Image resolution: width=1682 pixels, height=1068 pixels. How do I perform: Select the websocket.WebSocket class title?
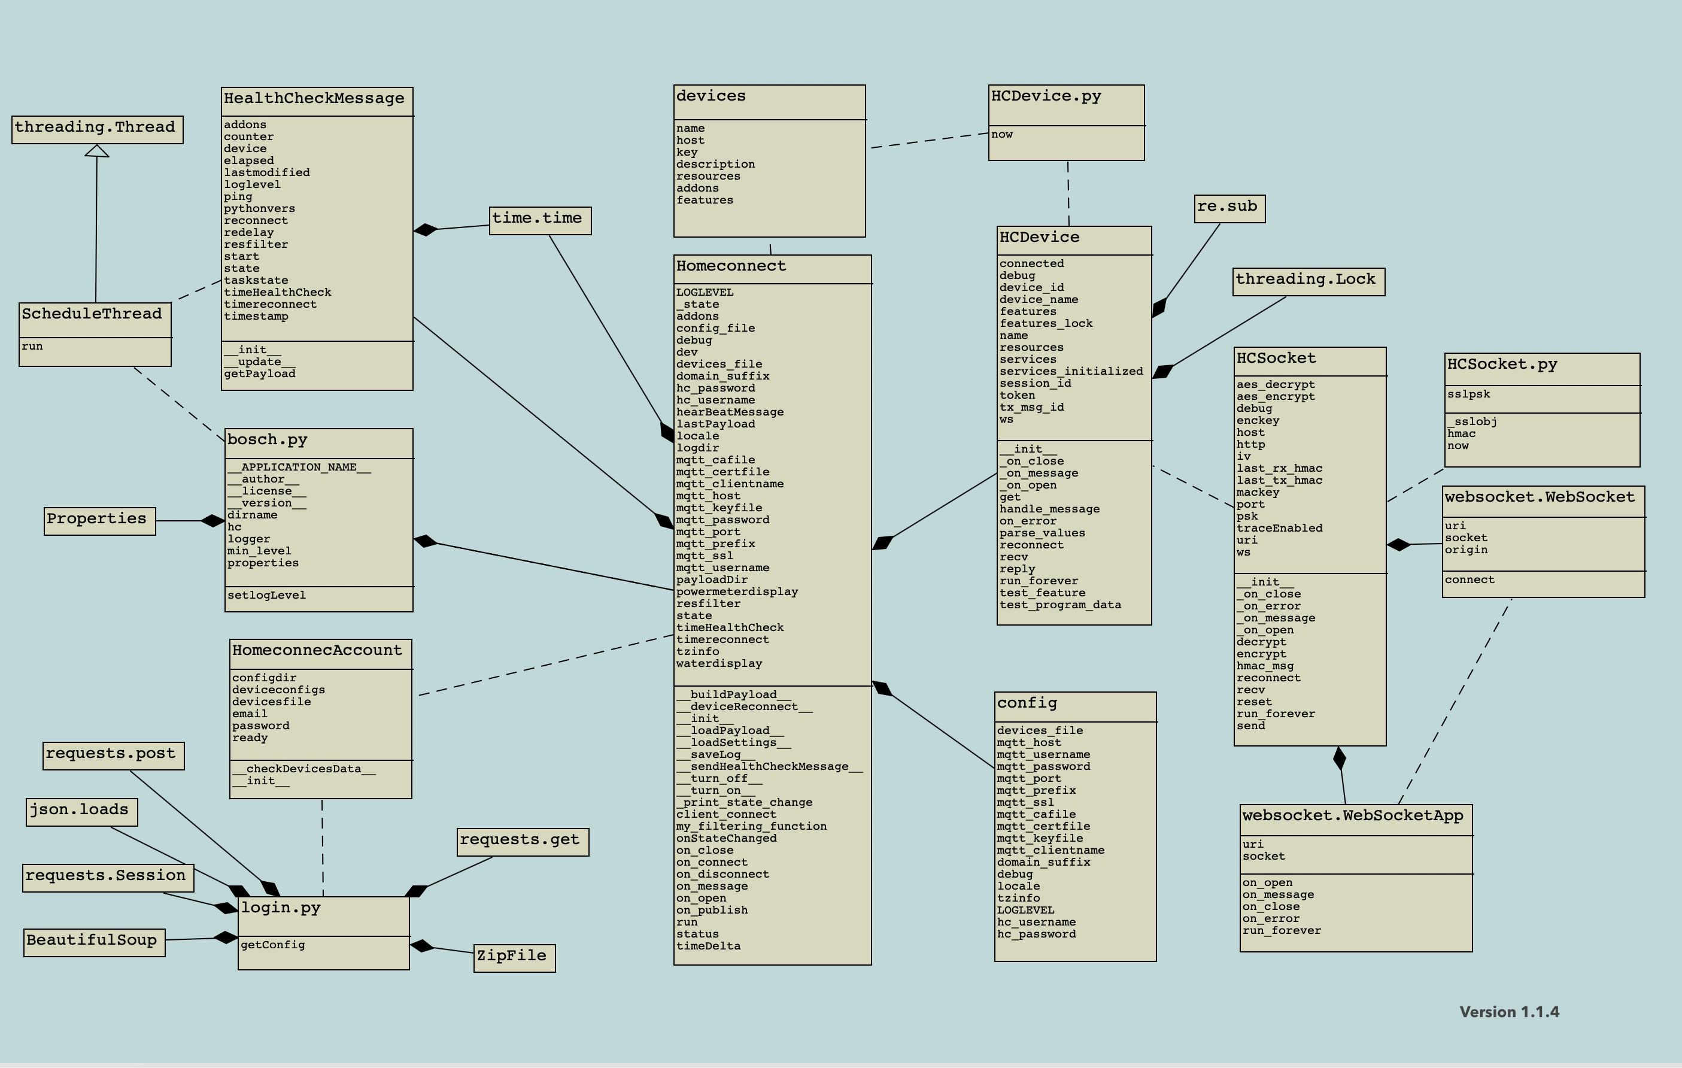pyautogui.click(x=1540, y=497)
